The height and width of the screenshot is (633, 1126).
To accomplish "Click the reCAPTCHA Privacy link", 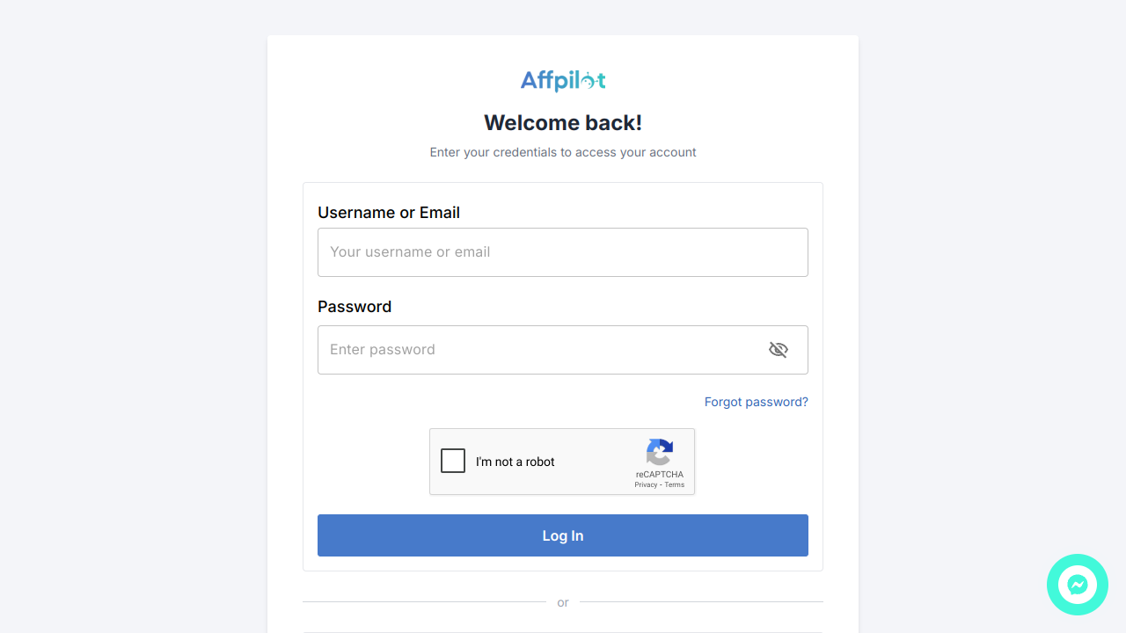I will 647,484.
